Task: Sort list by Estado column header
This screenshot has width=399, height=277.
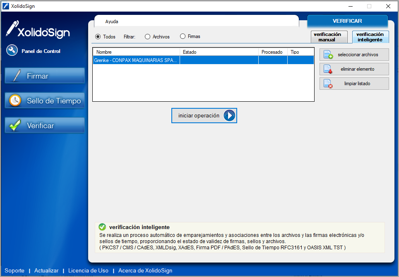Action: (219, 52)
